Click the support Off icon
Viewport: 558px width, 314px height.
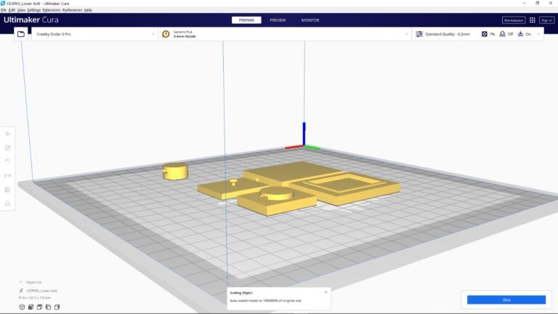click(503, 34)
